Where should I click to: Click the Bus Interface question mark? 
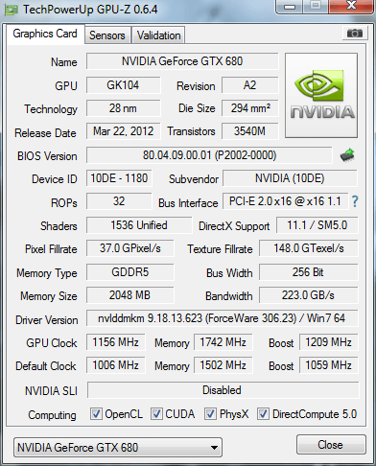(355, 201)
